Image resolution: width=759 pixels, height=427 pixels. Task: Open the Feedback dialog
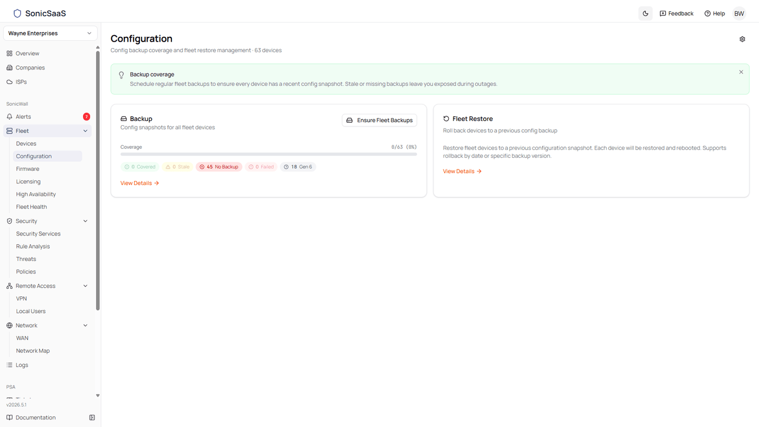point(677,13)
